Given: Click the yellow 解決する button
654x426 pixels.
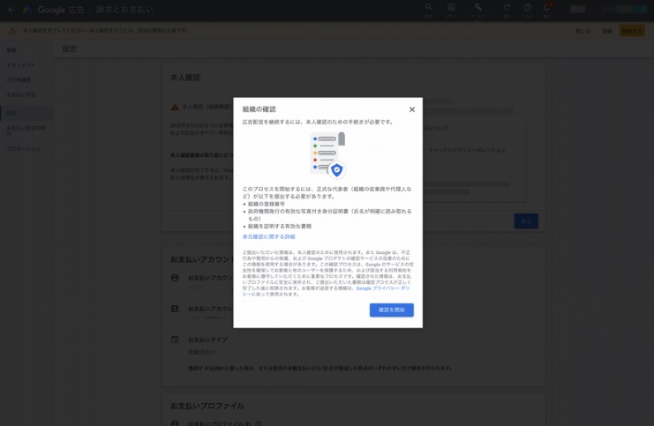Looking at the screenshot, I should [632, 31].
